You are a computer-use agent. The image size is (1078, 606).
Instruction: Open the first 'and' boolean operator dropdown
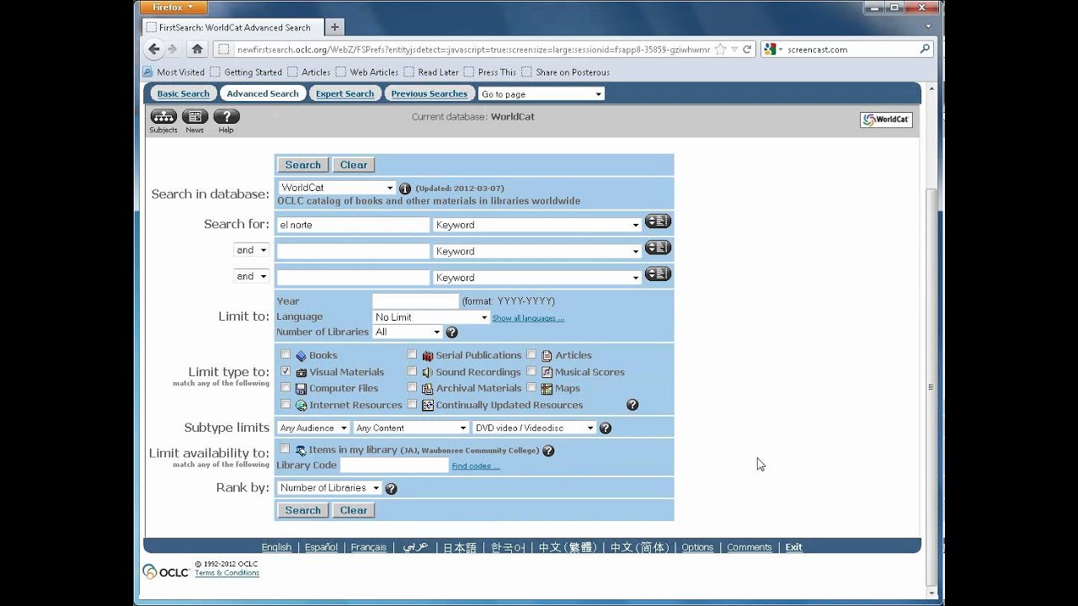pos(251,250)
